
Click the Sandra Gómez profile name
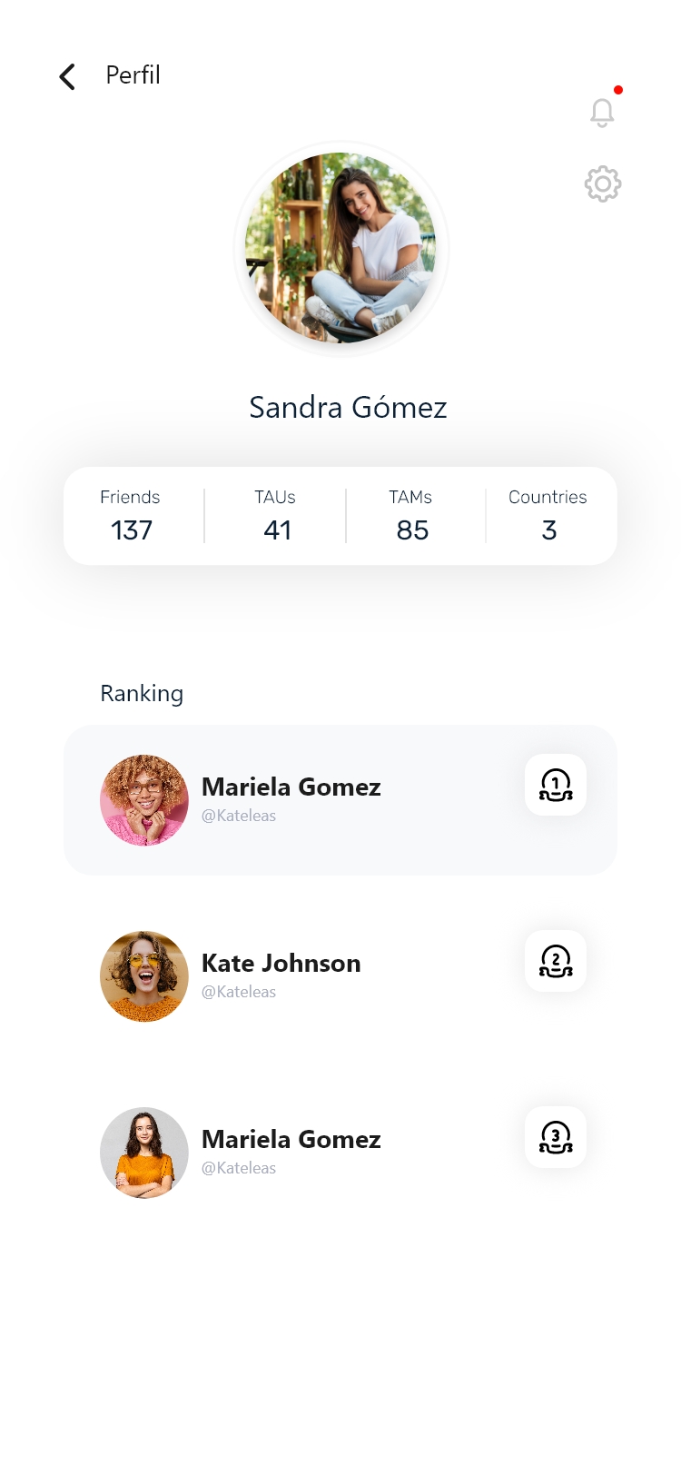point(348,408)
